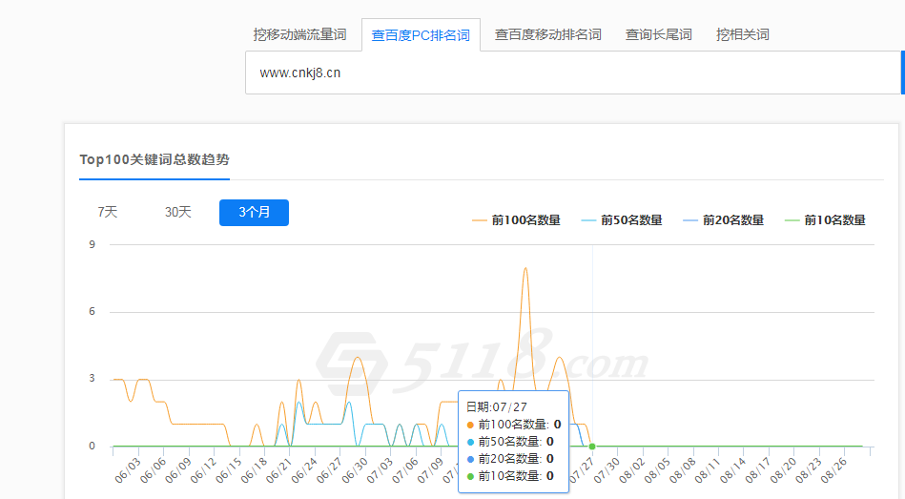The width and height of the screenshot is (905, 499).
Task: Click the 08/11 x-axis date label
Action: [708, 470]
